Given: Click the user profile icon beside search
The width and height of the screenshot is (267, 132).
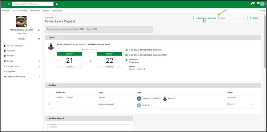Looking at the screenshot, I should [x=57, y=4].
